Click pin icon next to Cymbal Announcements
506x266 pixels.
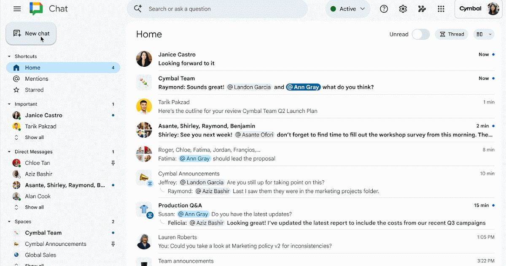coord(113,244)
